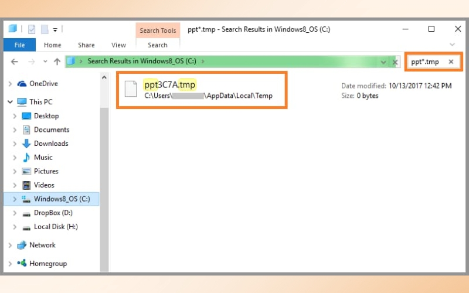The width and height of the screenshot is (469, 293).
Task: Click the Network icon
Action: point(22,245)
